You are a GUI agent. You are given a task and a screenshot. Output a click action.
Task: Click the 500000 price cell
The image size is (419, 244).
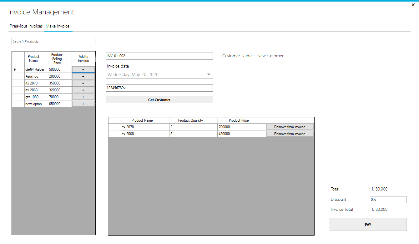[60, 69]
